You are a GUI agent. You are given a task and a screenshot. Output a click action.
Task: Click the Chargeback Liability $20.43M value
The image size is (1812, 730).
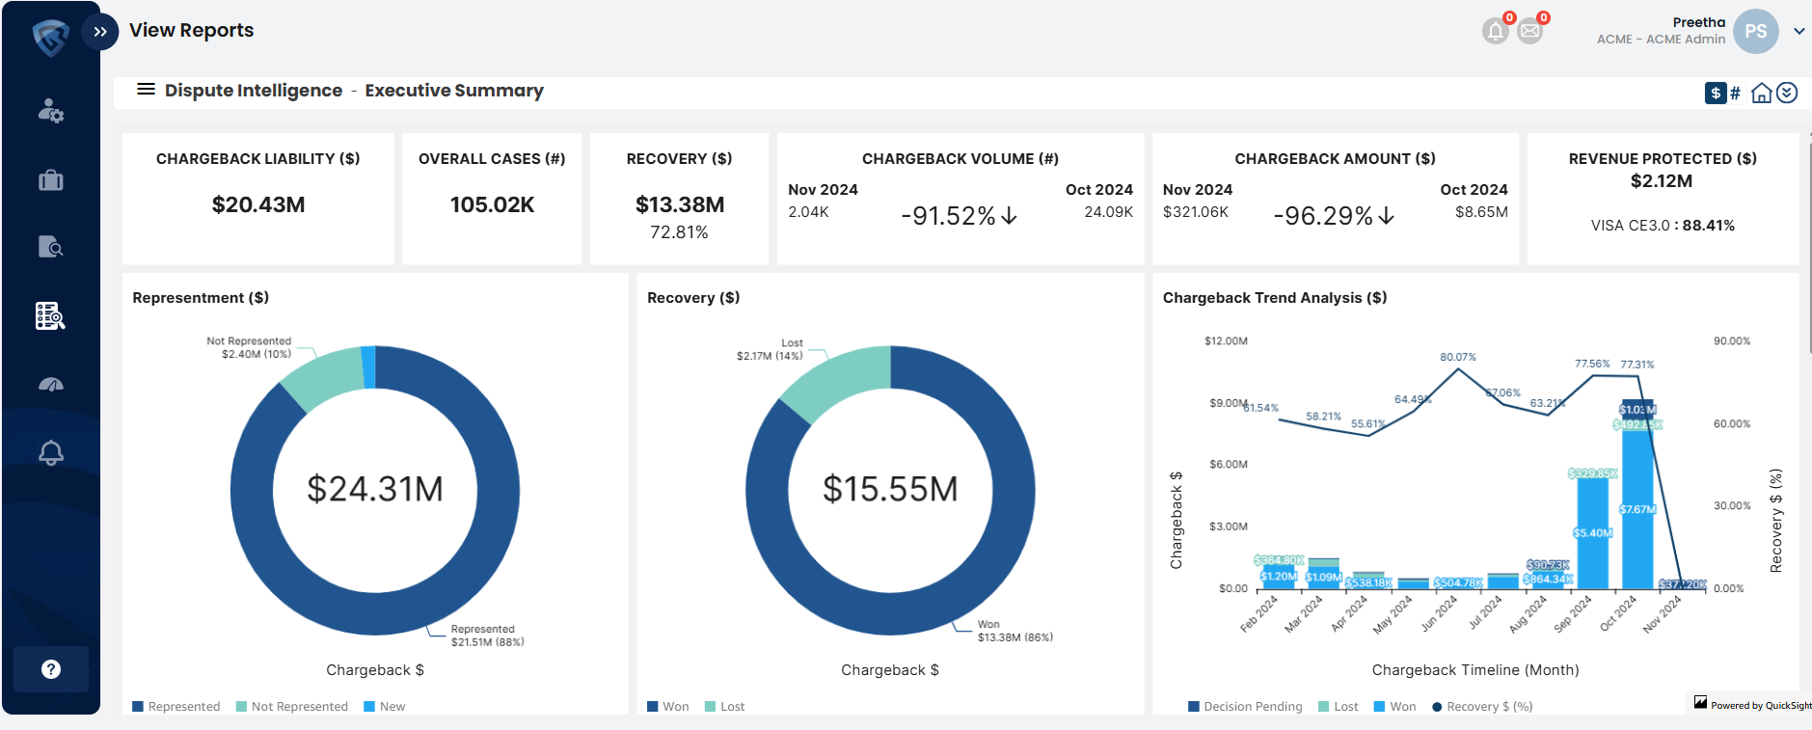(258, 204)
